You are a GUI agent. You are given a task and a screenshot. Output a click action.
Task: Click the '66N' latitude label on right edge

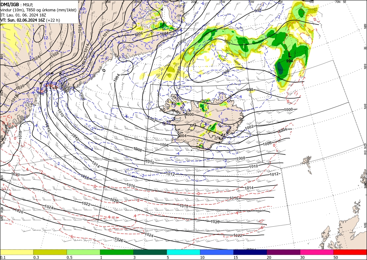(365, 67)
